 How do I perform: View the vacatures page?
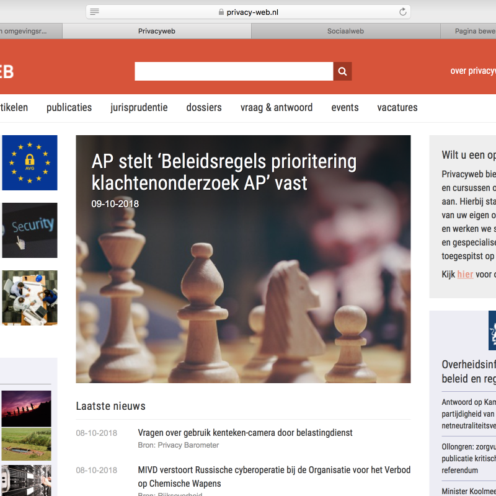397,107
